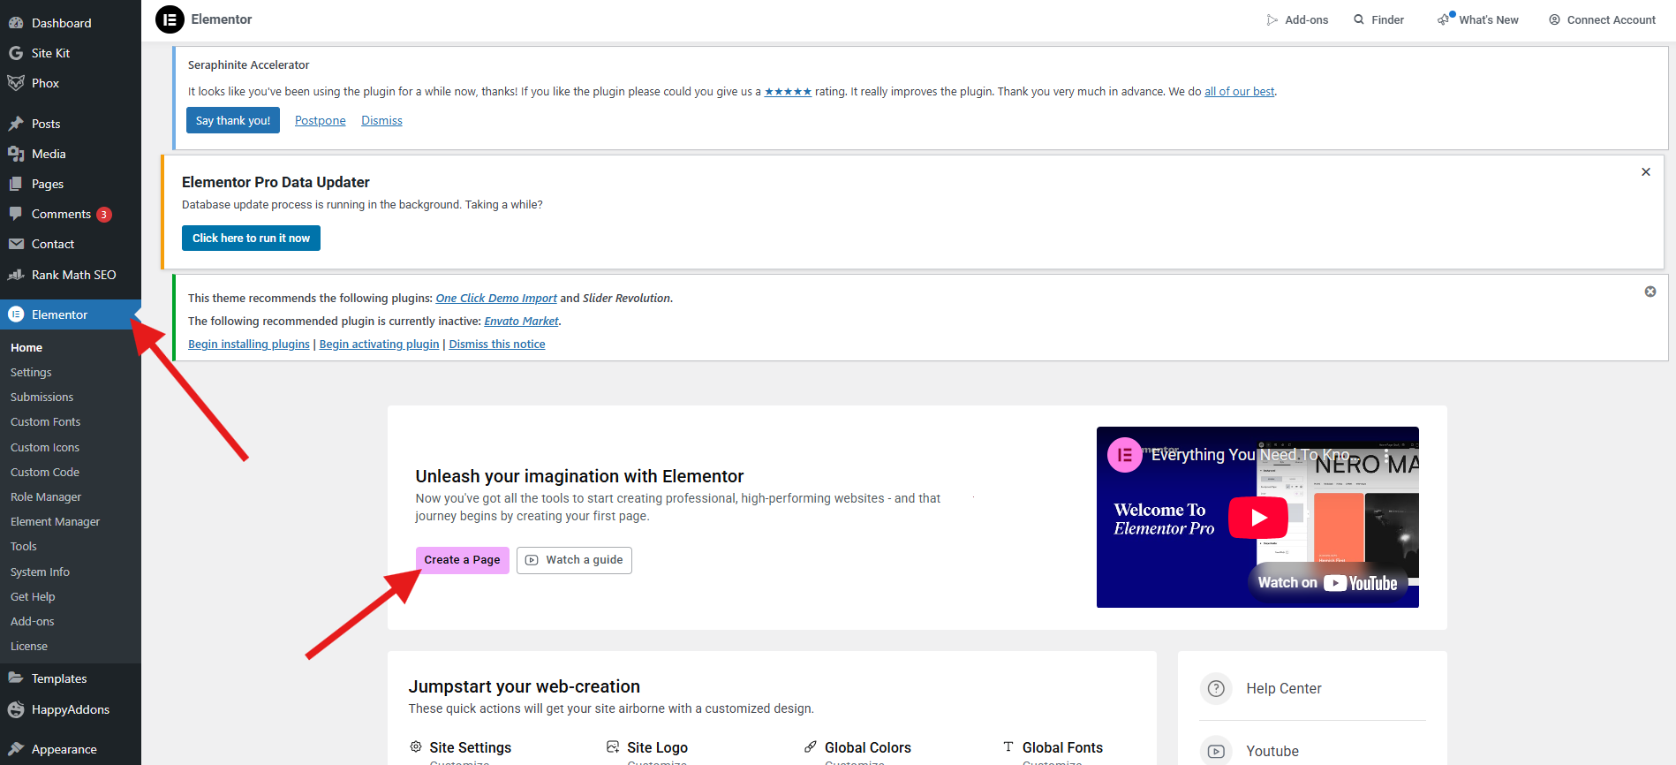The height and width of the screenshot is (765, 1676).
Task: Play the Welcome To Elementor Pro video
Action: tap(1258, 518)
